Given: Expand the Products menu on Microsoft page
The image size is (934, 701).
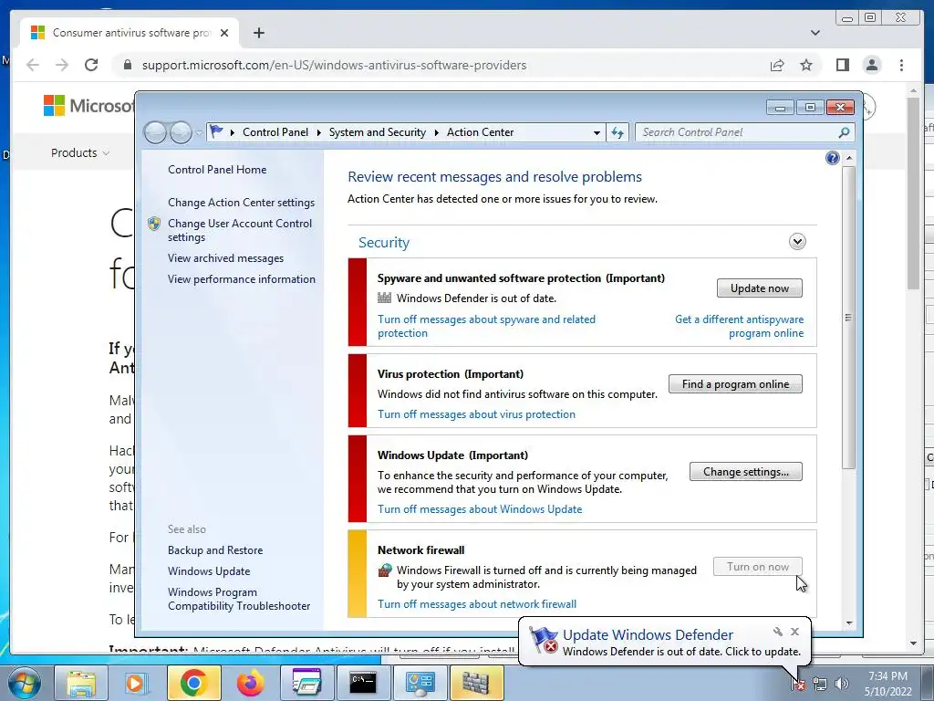Looking at the screenshot, I should [80, 153].
